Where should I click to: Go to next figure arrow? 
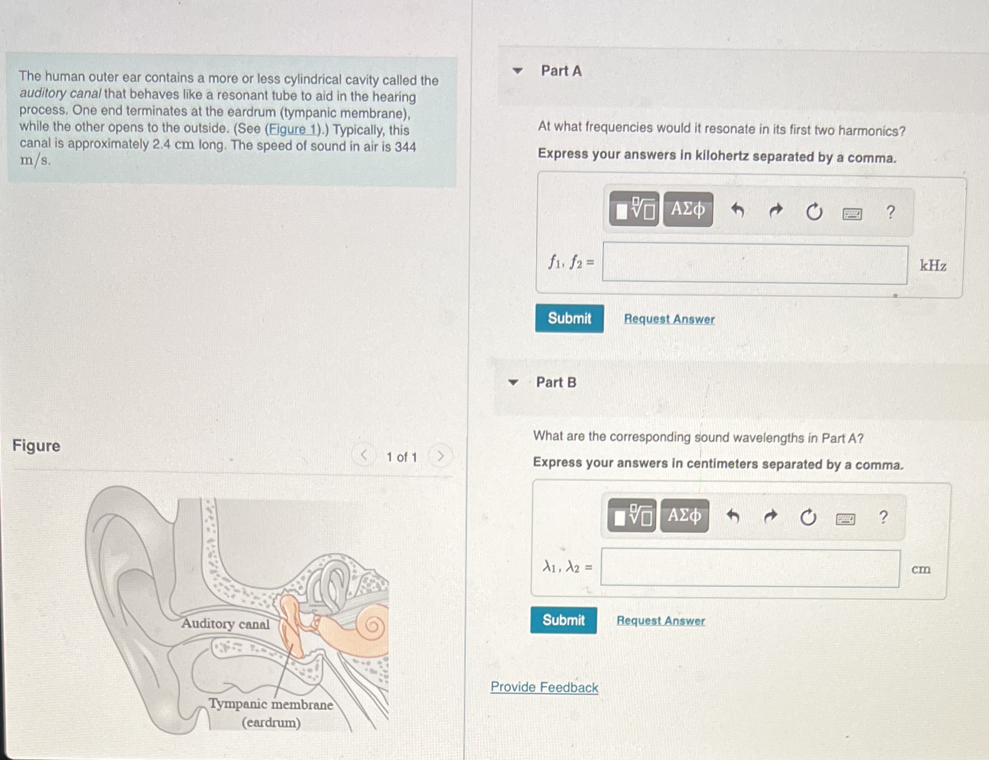point(440,456)
